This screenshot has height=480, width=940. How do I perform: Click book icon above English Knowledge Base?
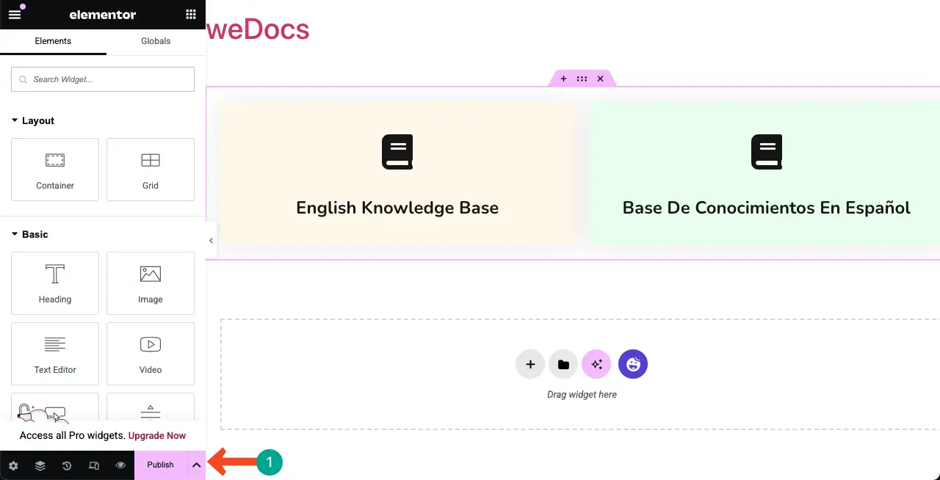click(397, 152)
